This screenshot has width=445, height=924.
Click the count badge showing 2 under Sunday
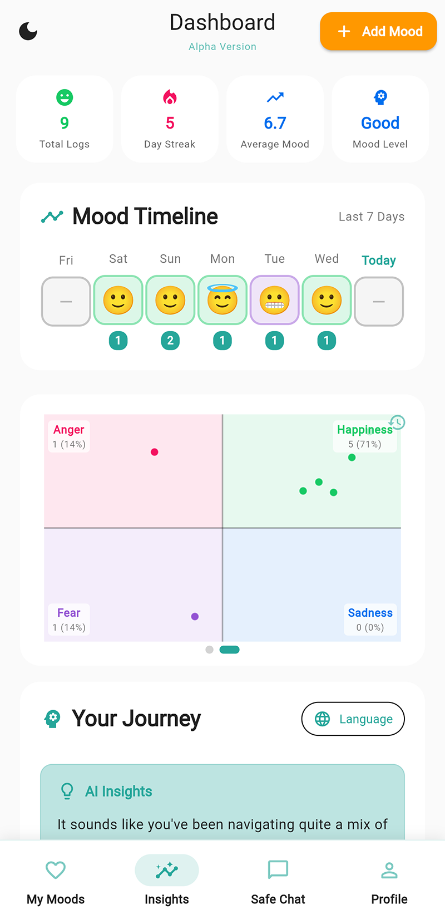(170, 341)
